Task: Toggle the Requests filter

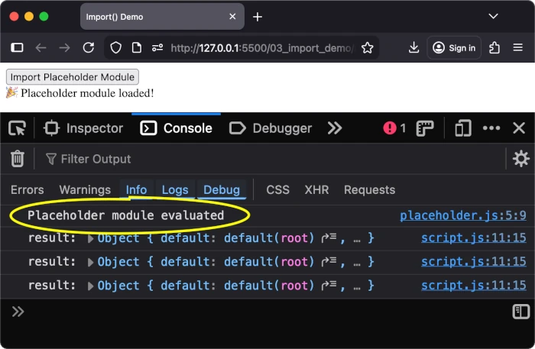Action: click(369, 190)
